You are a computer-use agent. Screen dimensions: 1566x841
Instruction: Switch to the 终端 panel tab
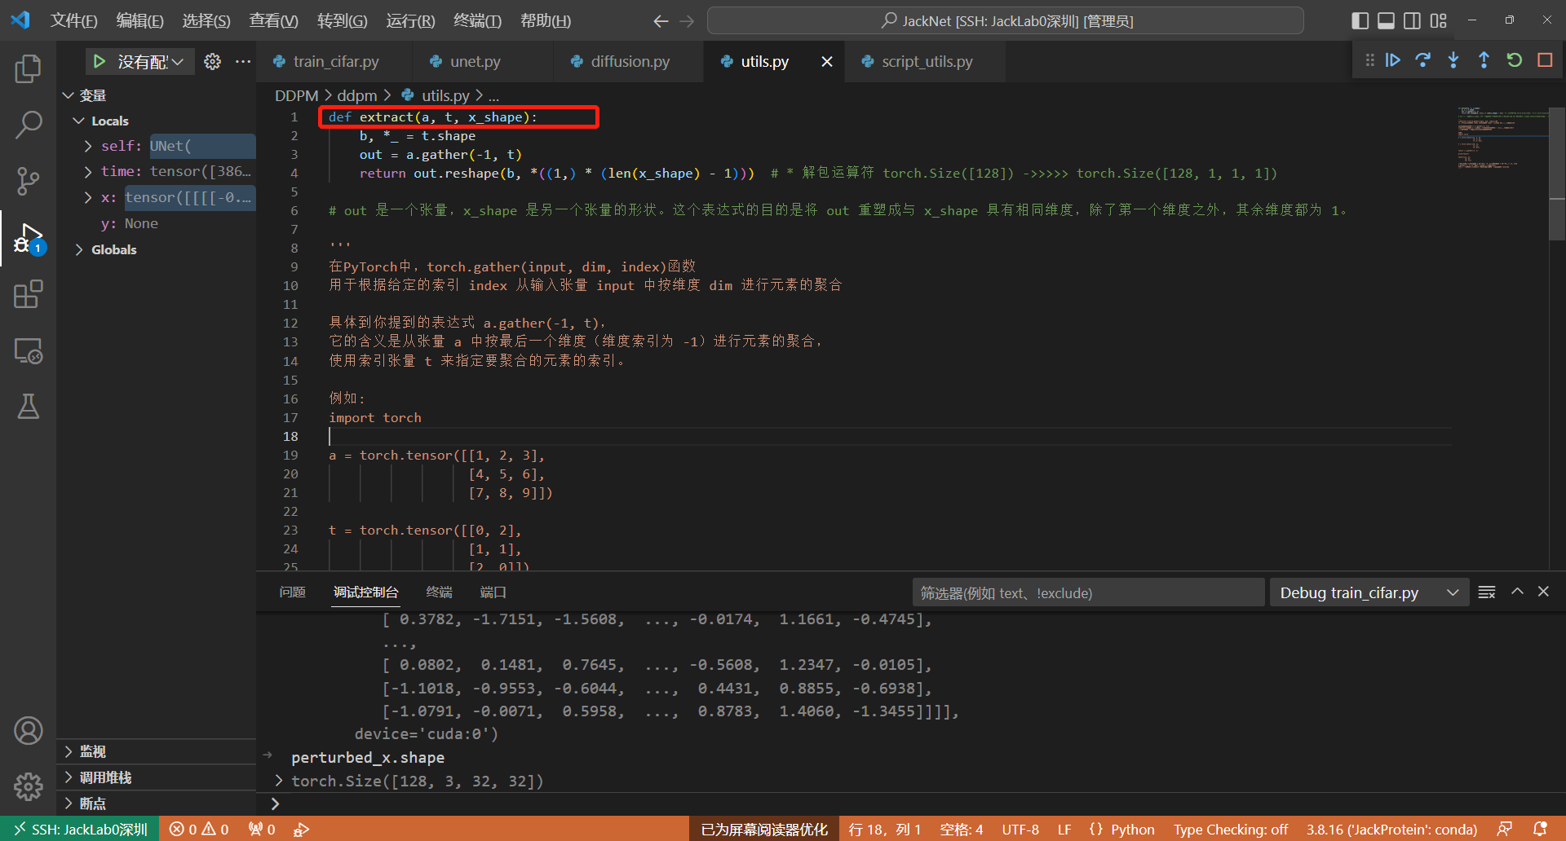pyautogui.click(x=439, y=592)
